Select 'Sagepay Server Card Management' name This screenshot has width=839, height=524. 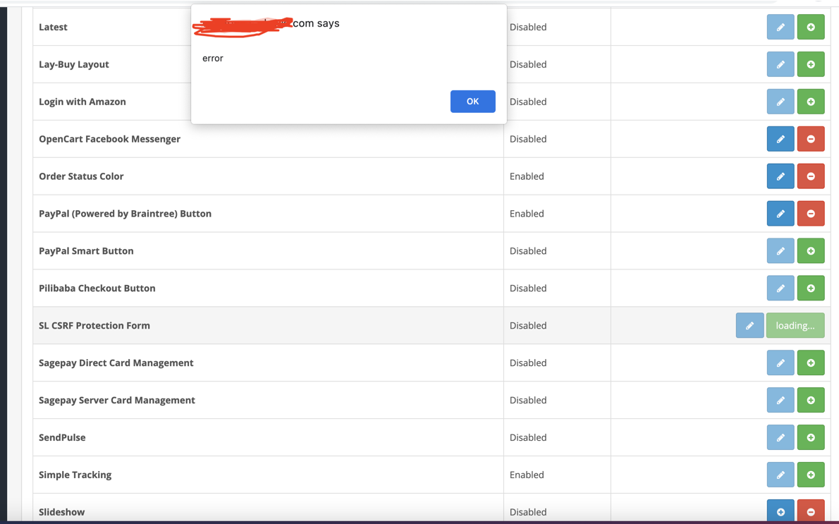tap(116, 400)
